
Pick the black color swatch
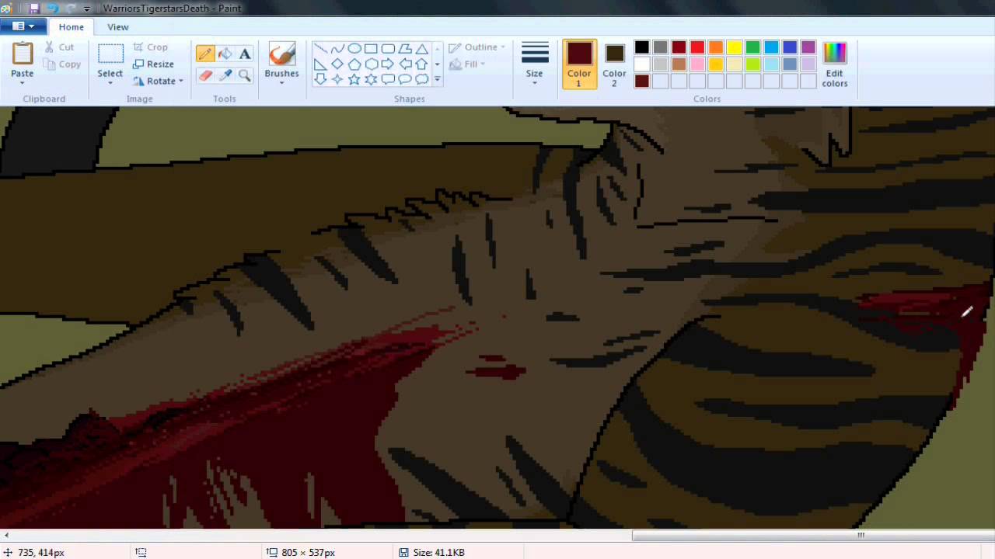pyautogui.click(x=641, y=47)
